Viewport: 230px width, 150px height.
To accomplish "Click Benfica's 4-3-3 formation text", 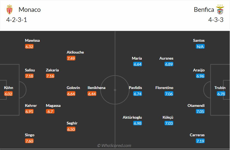I will [x=216, y=20].
